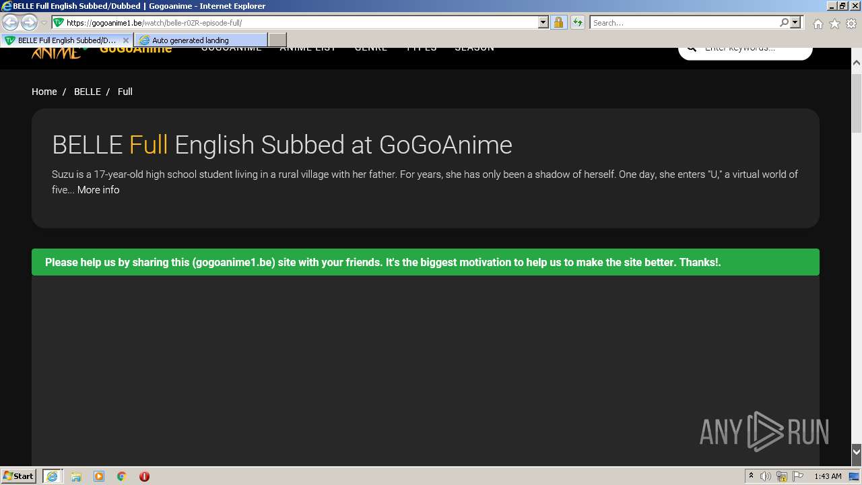Switch to Auto generated landing tab
This screenshot has width=862, height=485.
(200, 40)
